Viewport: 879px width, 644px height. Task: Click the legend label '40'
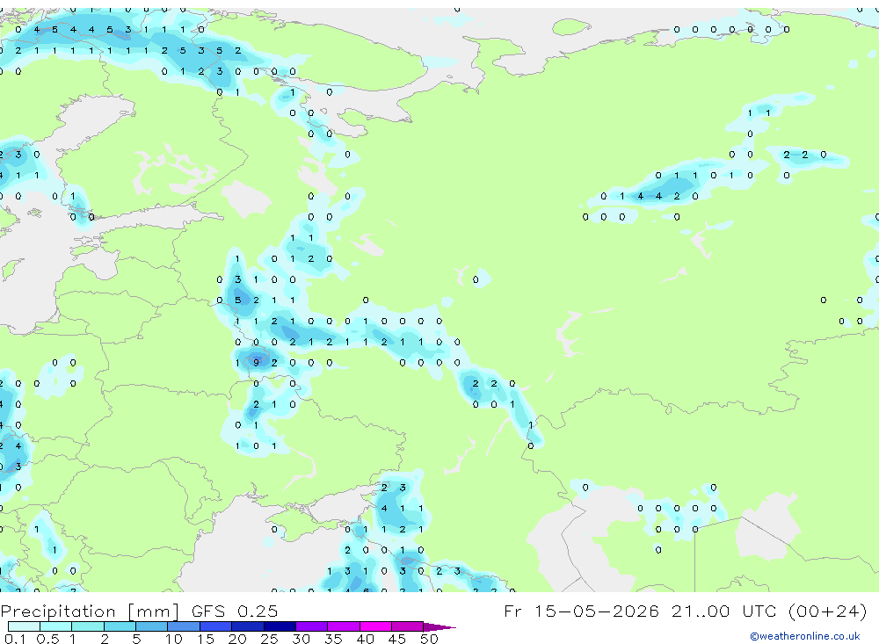(365, 639)
